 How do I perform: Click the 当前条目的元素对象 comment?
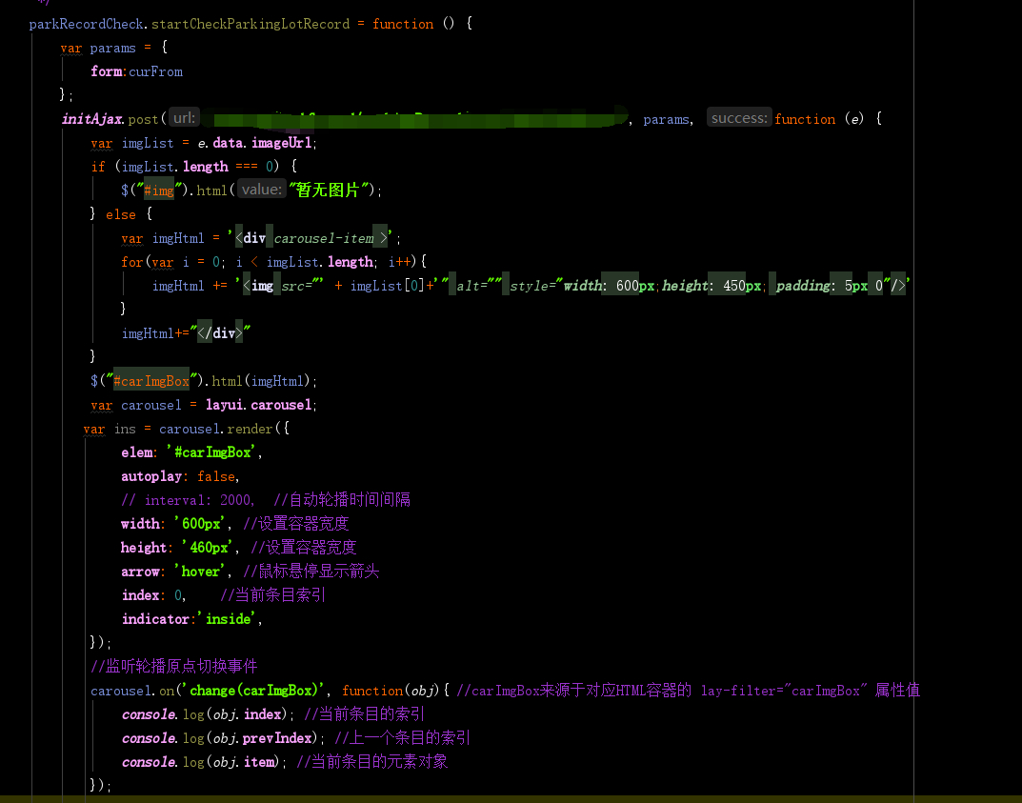pos(371,762)
